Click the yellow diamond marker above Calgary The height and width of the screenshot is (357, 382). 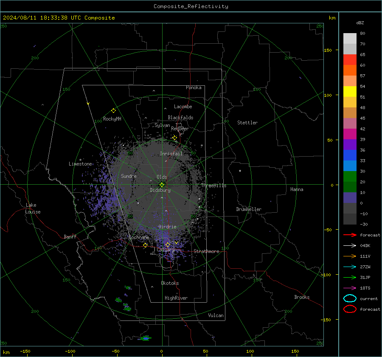168,245
